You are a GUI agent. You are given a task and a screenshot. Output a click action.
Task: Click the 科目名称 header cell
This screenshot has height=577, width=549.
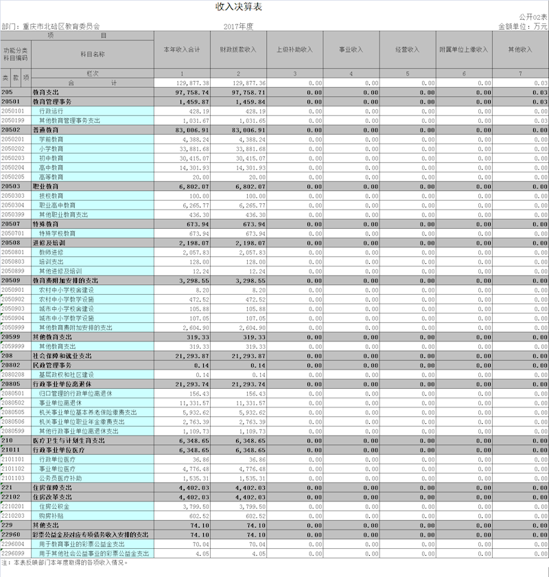93,54
